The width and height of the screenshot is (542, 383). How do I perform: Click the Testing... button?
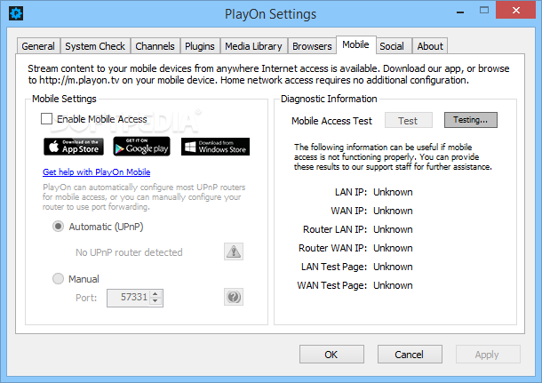tap(470, 120)
